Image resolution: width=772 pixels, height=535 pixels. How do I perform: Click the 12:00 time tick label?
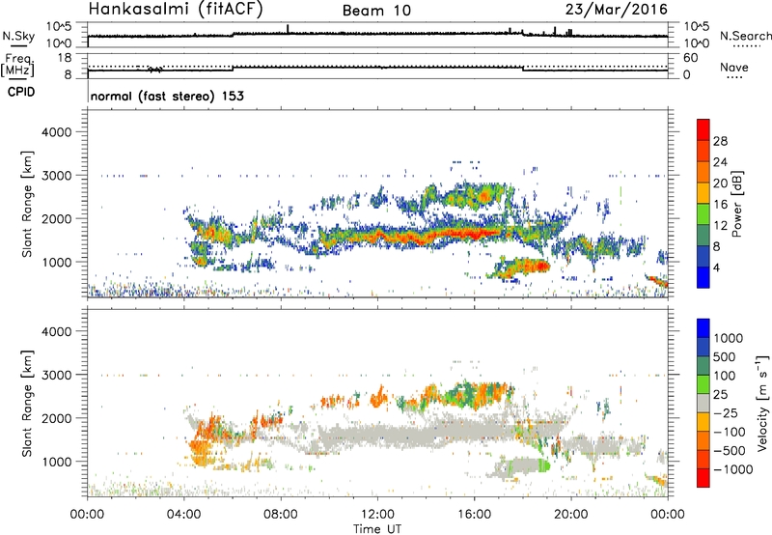[377, 515]
